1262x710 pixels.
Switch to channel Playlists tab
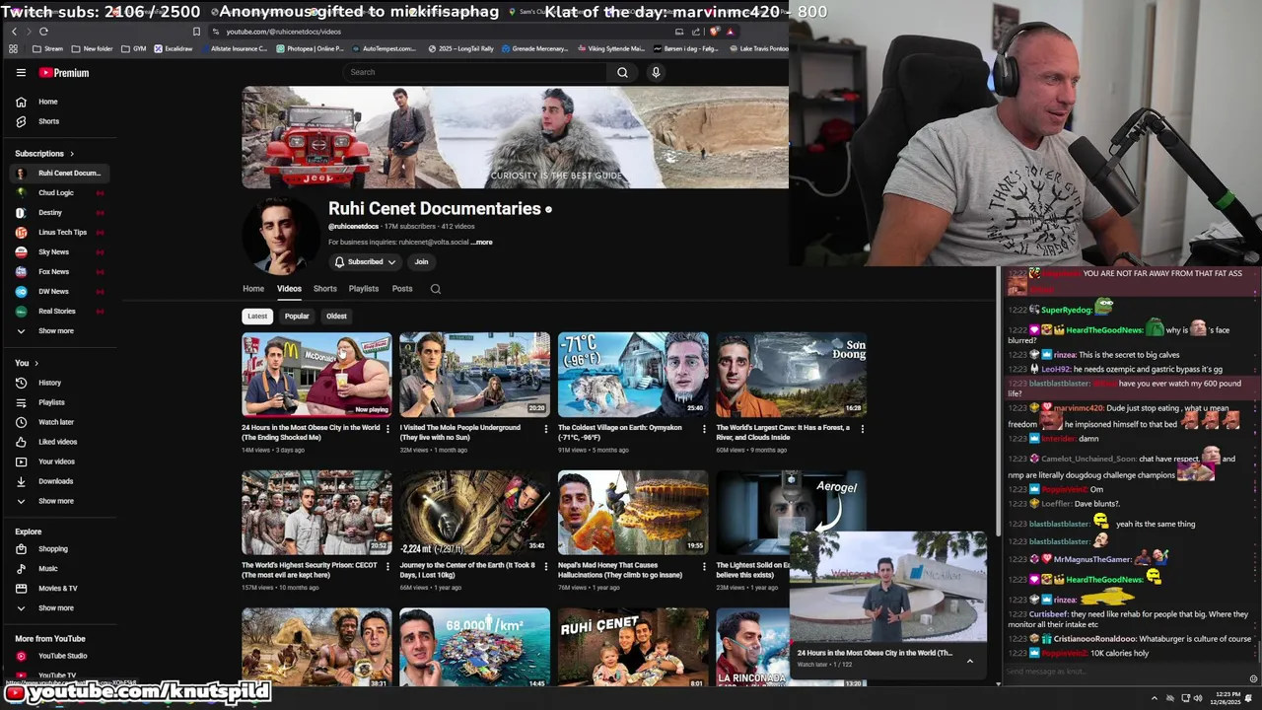pyautogui.click(x=364, y=289)
